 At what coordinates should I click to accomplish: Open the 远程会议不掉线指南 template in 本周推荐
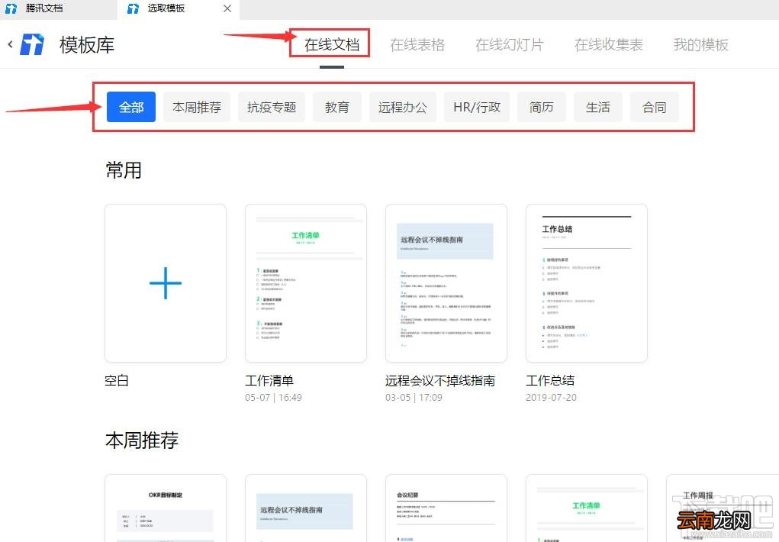(305, 508)
